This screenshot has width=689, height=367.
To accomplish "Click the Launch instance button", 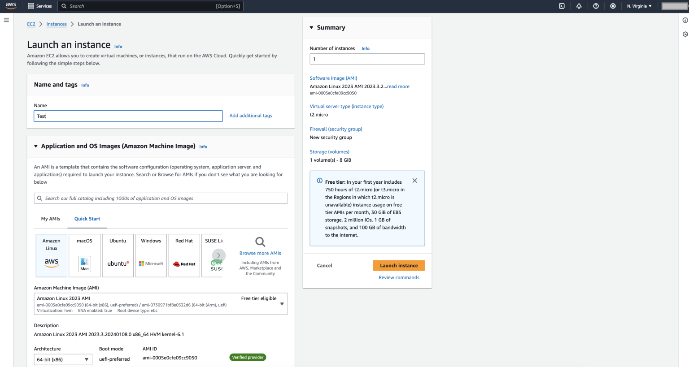I will pos(398,265).
